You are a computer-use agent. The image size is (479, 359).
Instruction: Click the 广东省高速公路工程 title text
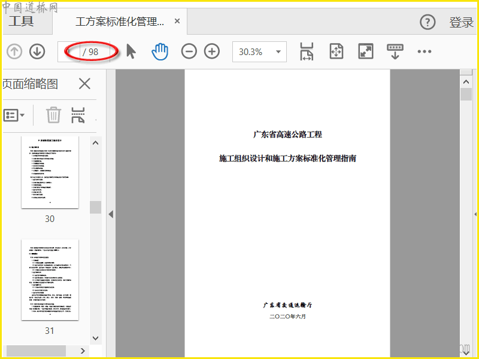click(x=287, y=134)
